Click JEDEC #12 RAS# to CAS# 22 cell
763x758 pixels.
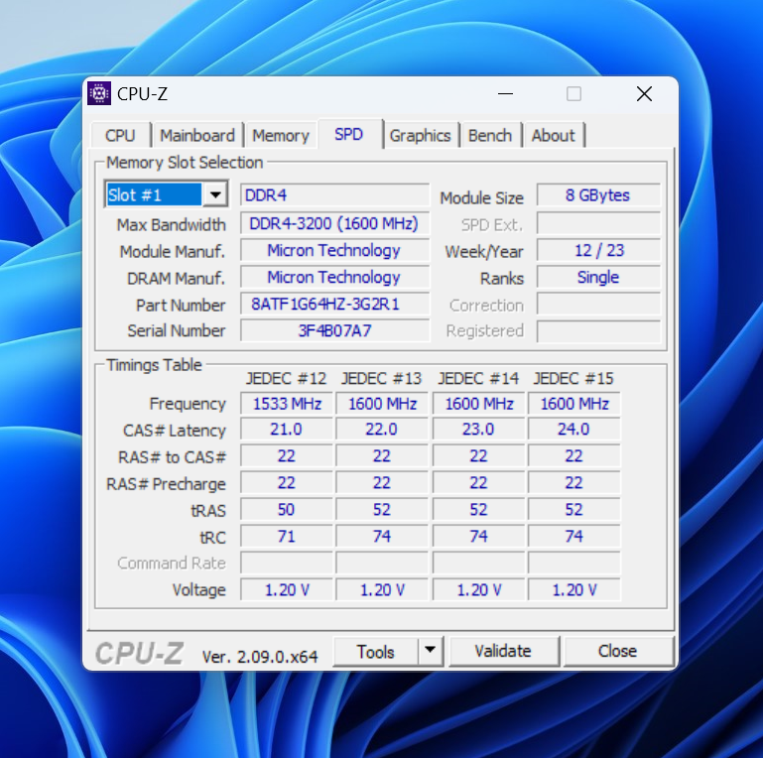pos(287,456)
